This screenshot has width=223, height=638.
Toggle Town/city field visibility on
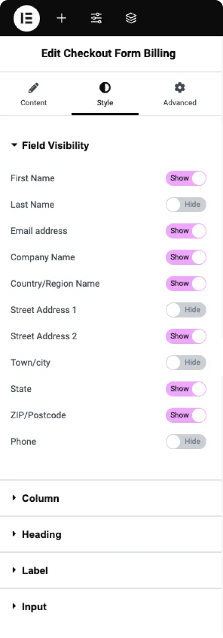click(x=186, y=363)
